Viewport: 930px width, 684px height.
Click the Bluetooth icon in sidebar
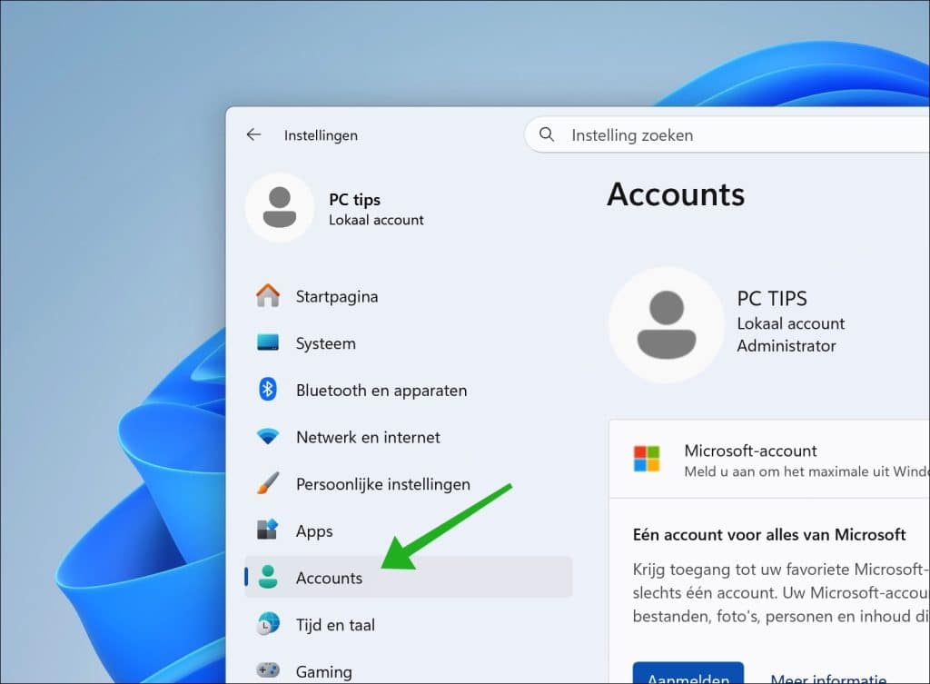(268, 389)
